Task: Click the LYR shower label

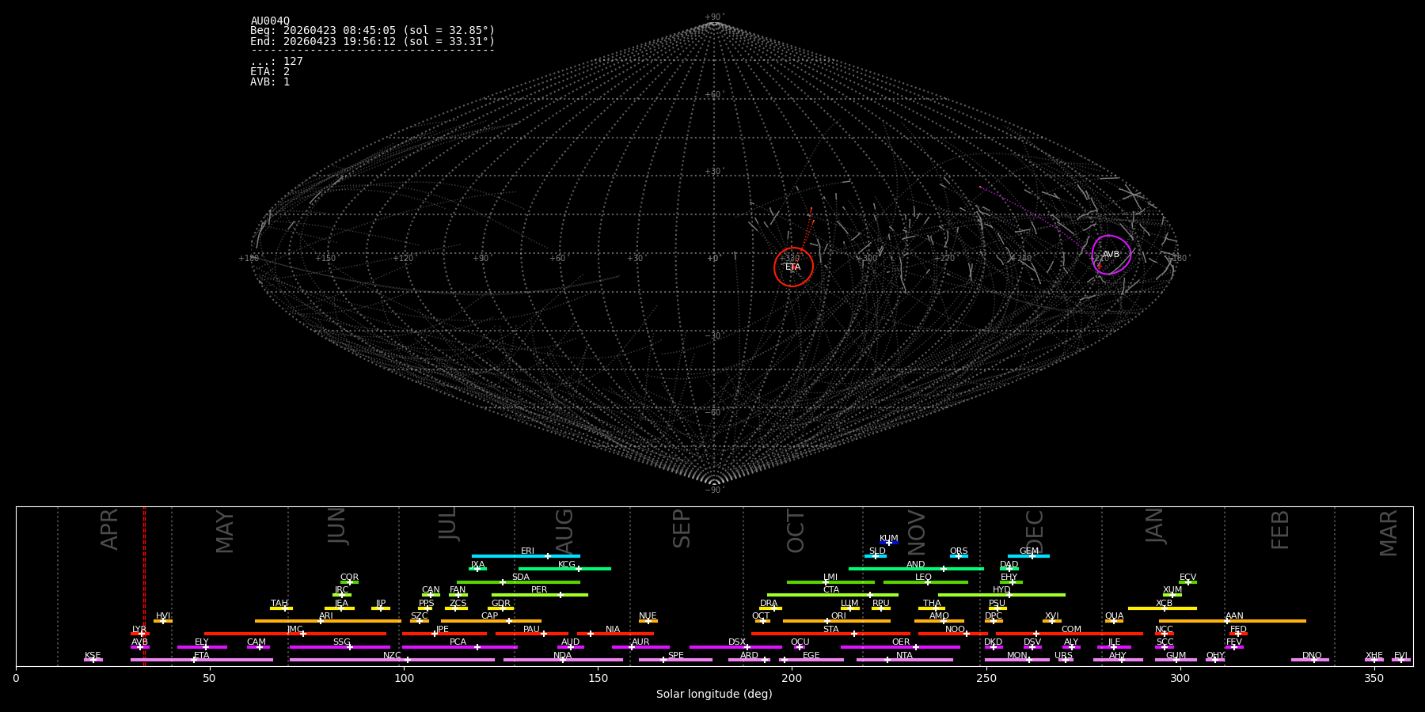Action: pyautogui.click(x=139, y=629)
